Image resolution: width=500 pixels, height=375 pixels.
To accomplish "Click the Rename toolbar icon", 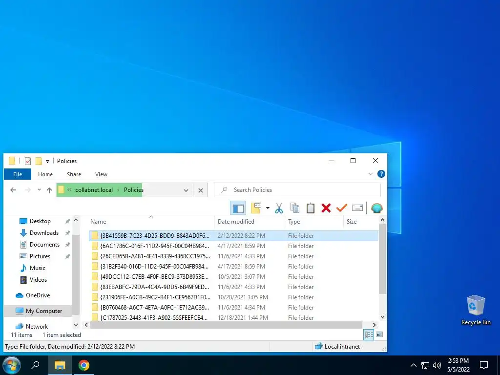I will pos(357,208).
